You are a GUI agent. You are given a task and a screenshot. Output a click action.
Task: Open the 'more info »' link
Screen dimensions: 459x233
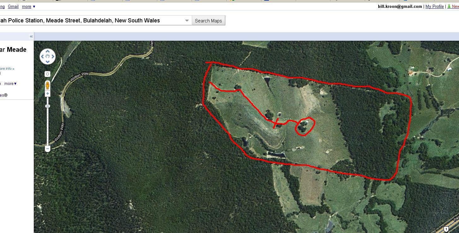(x=7, y=69)
